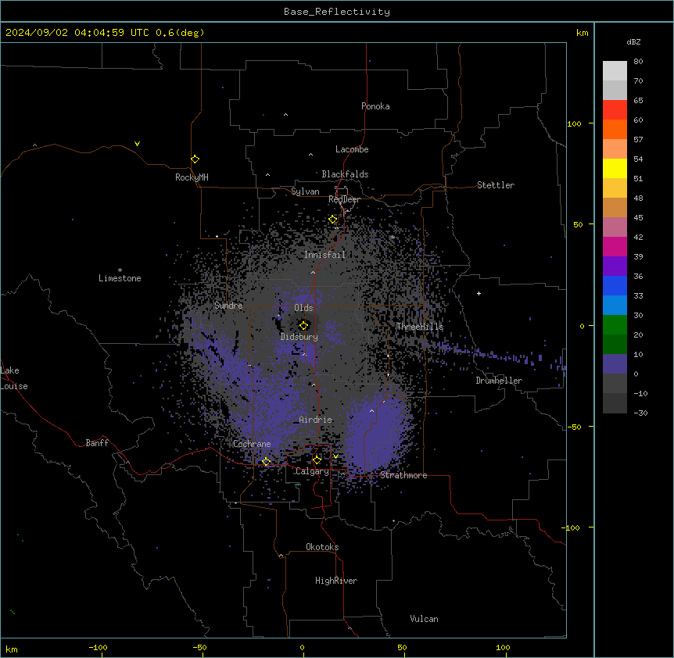Select the Vulcan label
Screen dimensions: 674x658
pyautogui.click(x=425, y=619)
